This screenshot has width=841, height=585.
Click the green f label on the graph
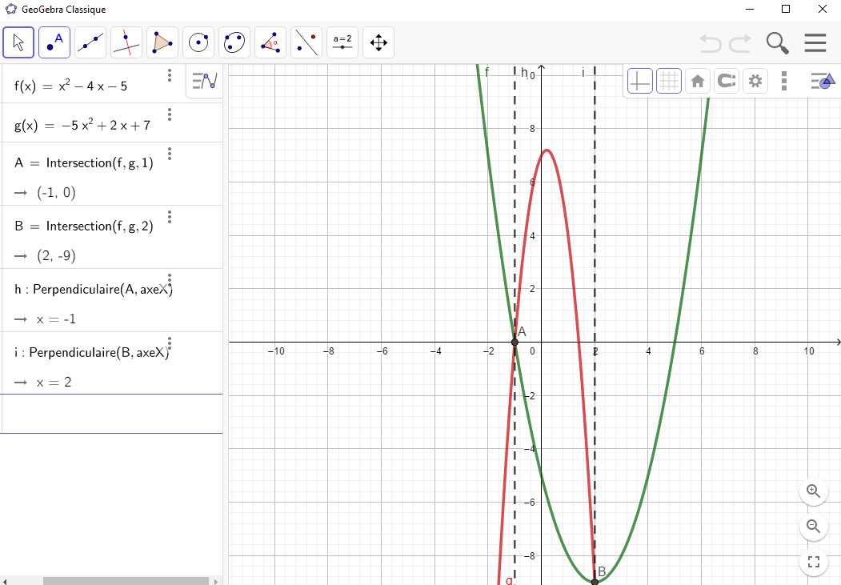(487, 72)
